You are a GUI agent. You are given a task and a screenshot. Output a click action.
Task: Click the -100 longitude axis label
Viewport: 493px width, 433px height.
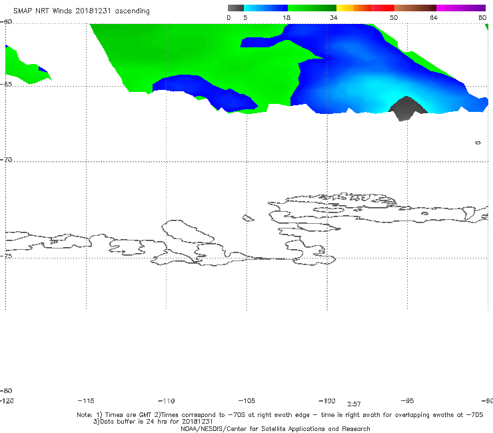tap(327, 401)
